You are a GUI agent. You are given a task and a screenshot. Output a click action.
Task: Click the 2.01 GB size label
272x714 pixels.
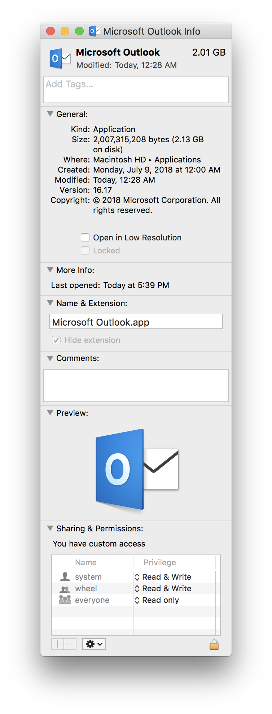click(209, 52)
